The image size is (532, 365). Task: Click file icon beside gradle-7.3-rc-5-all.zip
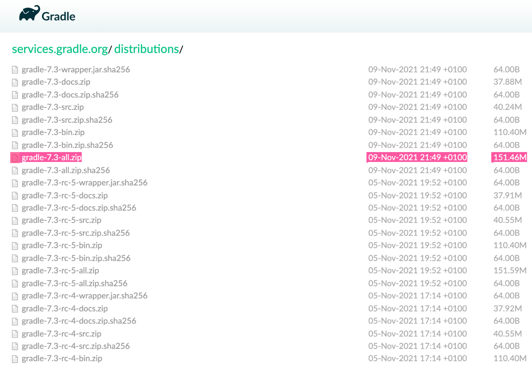tap(15, 271)
